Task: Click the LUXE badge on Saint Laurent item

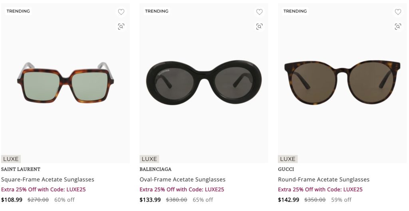Action: point(11,159)
